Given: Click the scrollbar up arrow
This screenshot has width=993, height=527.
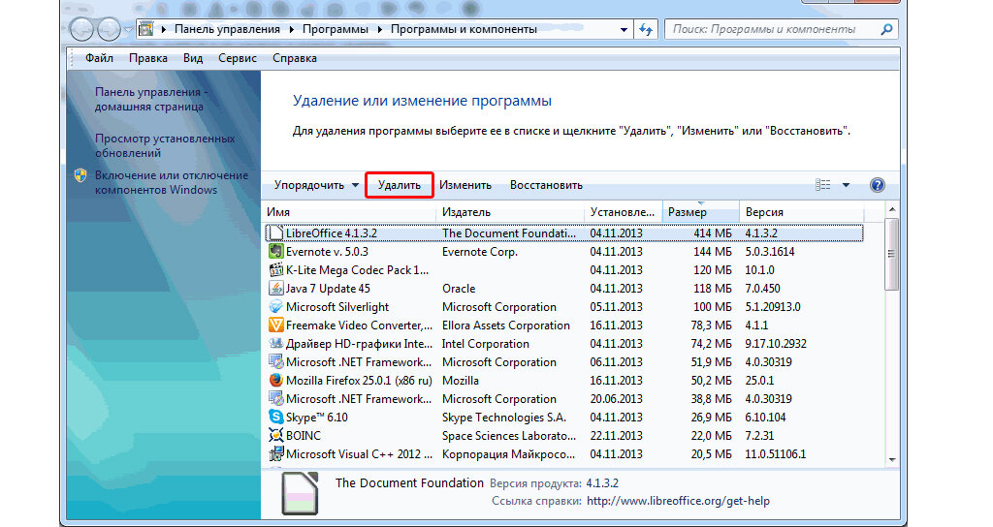Looking at the screenshot, I should coord(892,209).
